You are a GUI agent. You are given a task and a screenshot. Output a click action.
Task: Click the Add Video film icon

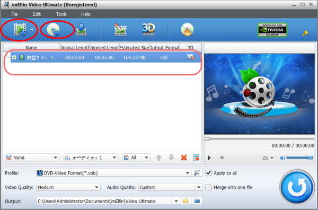click(20, 30)
